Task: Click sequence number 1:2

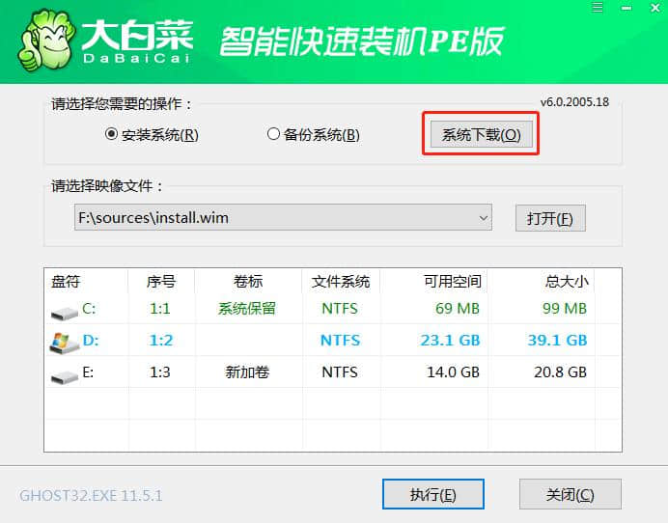Action: click(161, 340)
